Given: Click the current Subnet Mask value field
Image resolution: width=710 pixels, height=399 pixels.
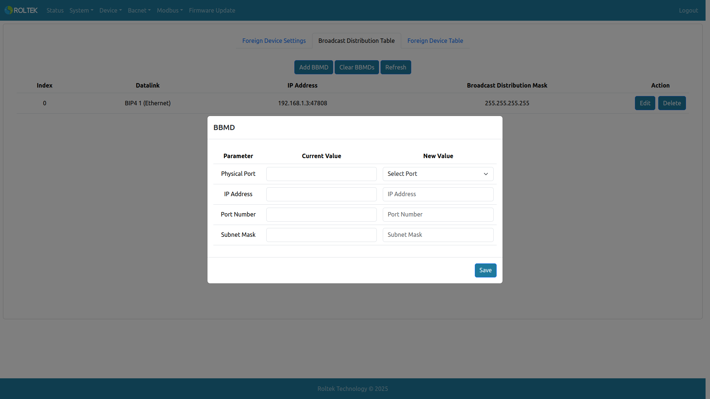Looking at the screenshot, I should (x=321, y=235).
